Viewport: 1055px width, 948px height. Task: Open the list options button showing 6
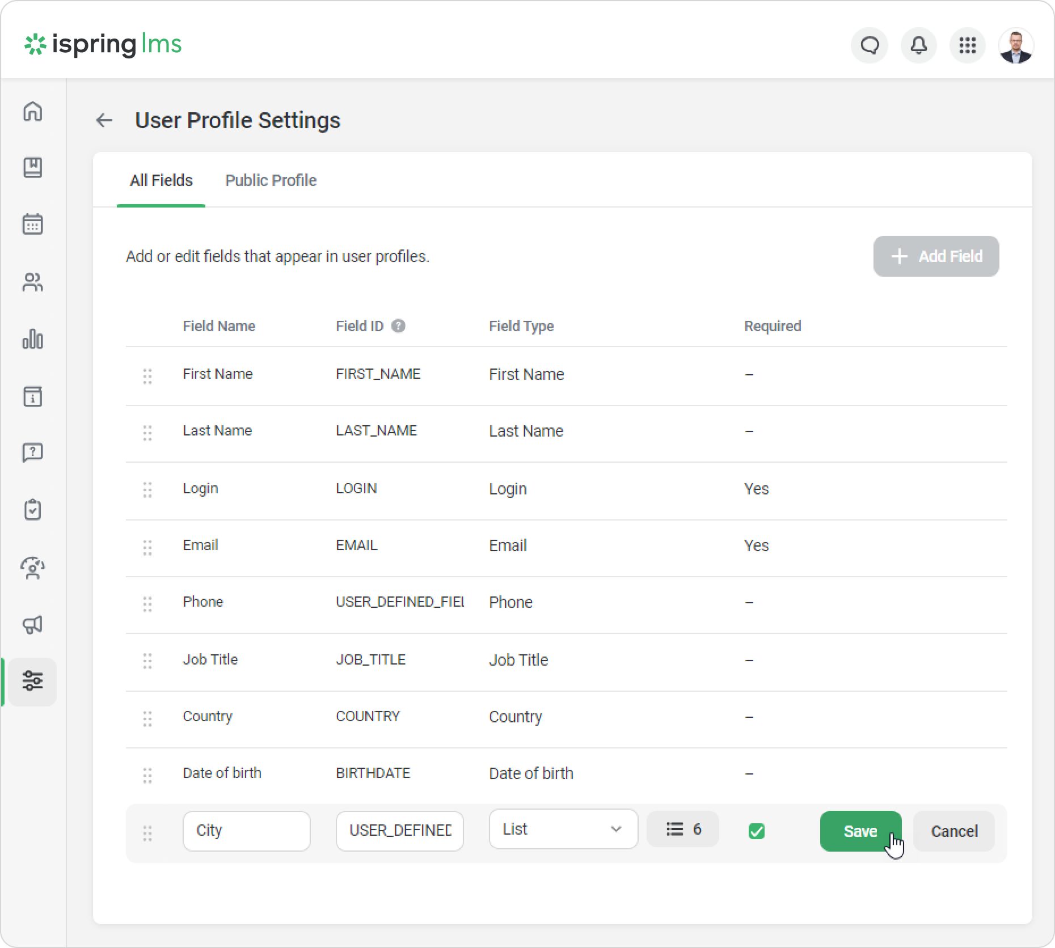click(683, 829)
